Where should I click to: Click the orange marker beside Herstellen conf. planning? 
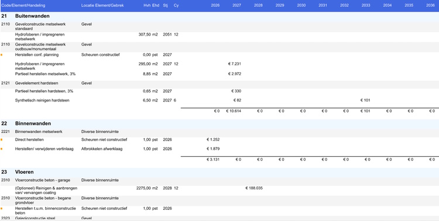[1, 55]
